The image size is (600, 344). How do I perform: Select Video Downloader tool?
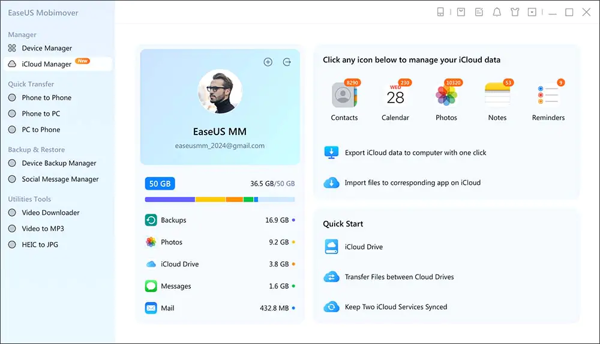50,213
